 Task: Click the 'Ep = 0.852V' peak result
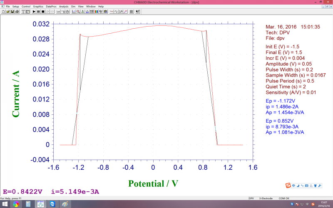pyautogui.click(x=279, y=121)
